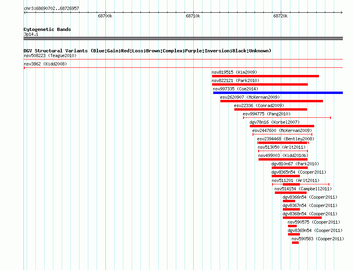This screenshot has height=270, width=354.
Task: Click the dgv8367n54 (Cooper2011) label
Action: pos(310,205)
